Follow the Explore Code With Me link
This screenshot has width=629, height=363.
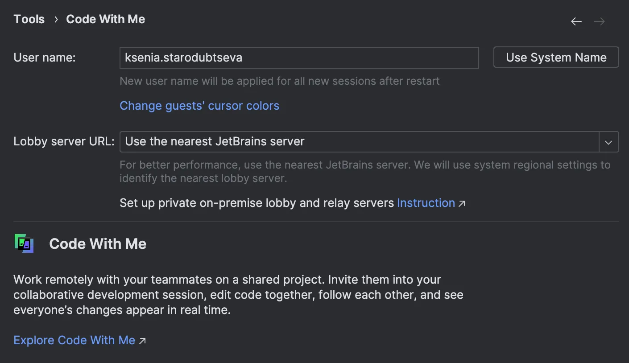74,340
